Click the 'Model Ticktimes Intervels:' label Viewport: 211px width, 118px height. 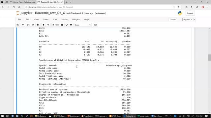click(x=55, y=79)
